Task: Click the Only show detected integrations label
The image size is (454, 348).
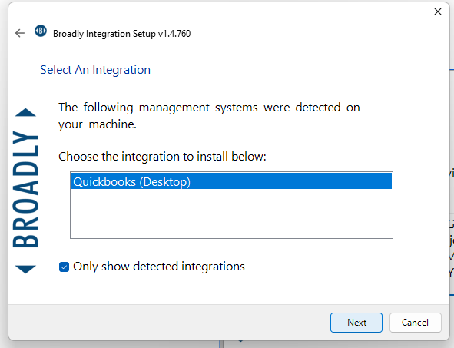Action: click(159, 267)
